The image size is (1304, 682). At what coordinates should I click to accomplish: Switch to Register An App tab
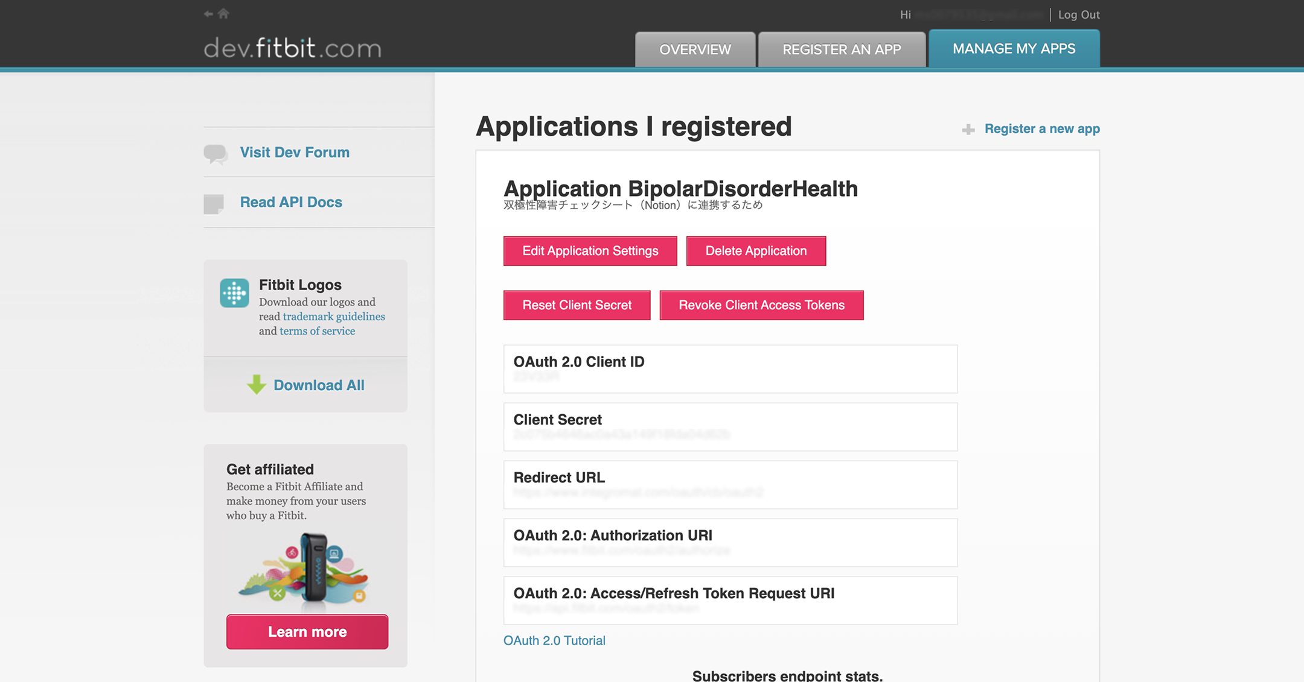click(842, 49)
